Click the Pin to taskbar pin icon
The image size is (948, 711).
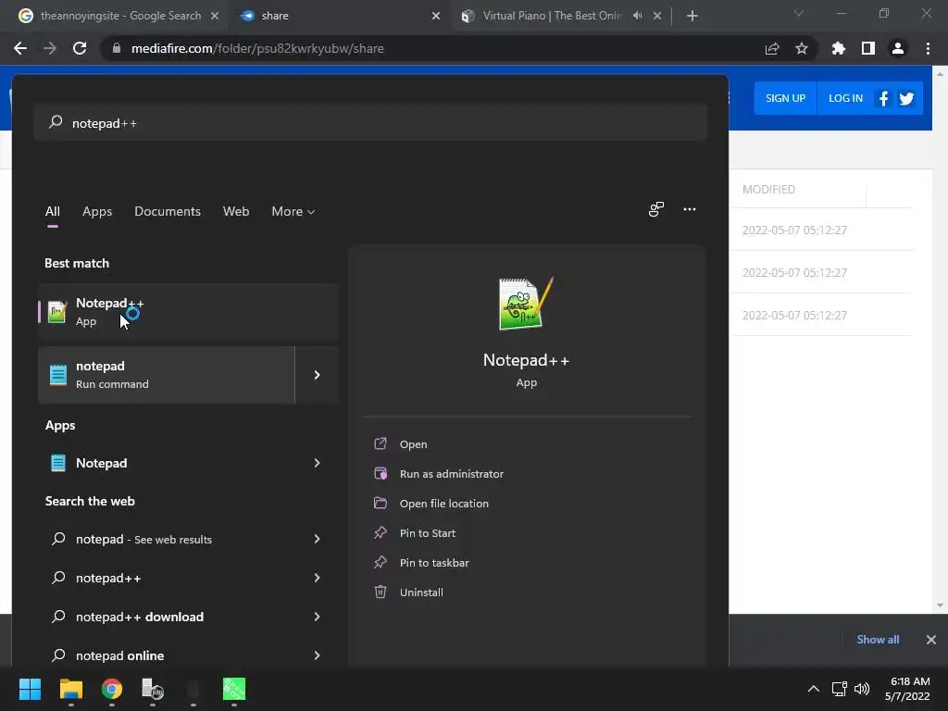[x=380, y=562]
